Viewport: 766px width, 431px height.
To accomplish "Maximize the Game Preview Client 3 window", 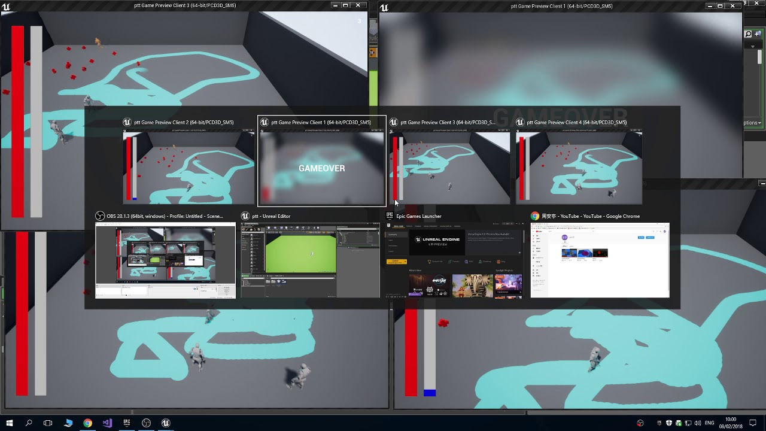I will pos(346,5).
